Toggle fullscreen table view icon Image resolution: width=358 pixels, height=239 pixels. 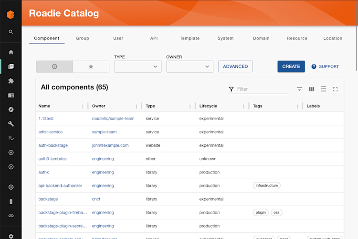coord(335,89)
